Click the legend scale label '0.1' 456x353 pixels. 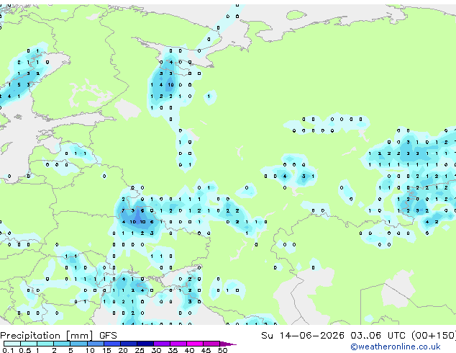click(9, 350)
